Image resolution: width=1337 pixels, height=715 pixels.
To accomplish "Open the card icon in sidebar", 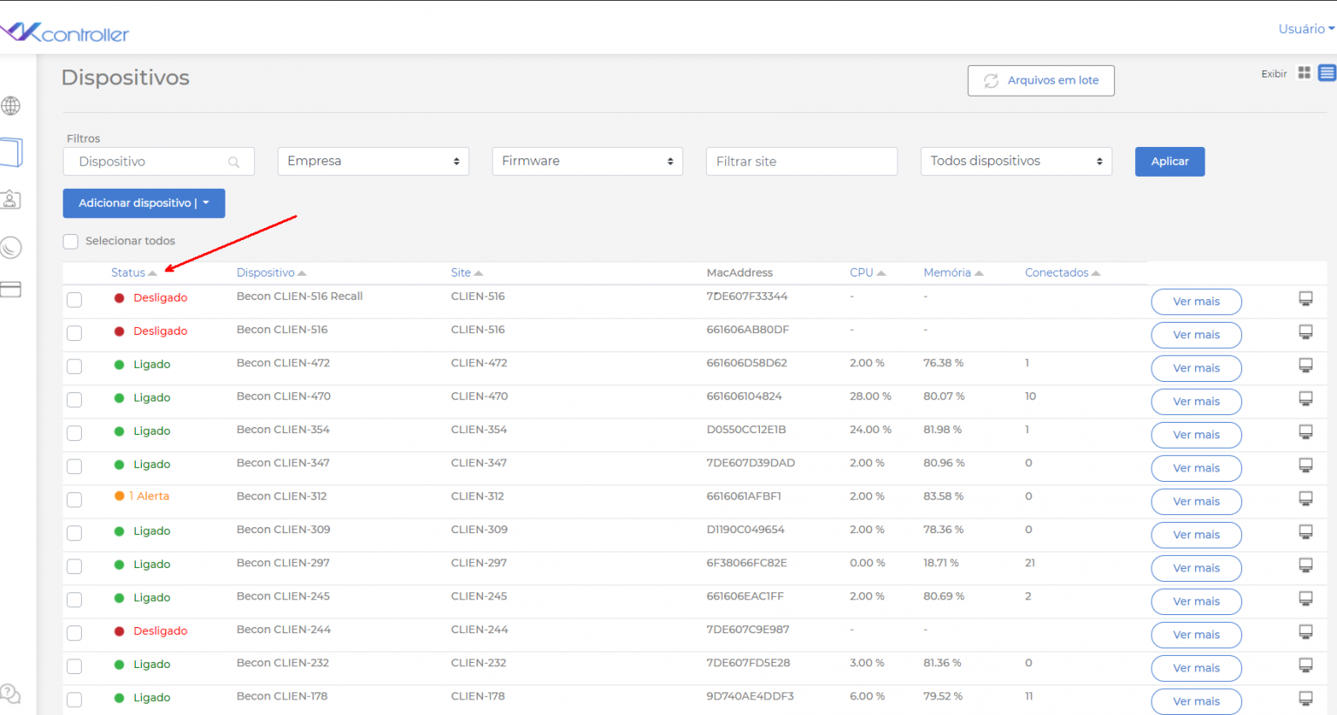I will 10,290.
